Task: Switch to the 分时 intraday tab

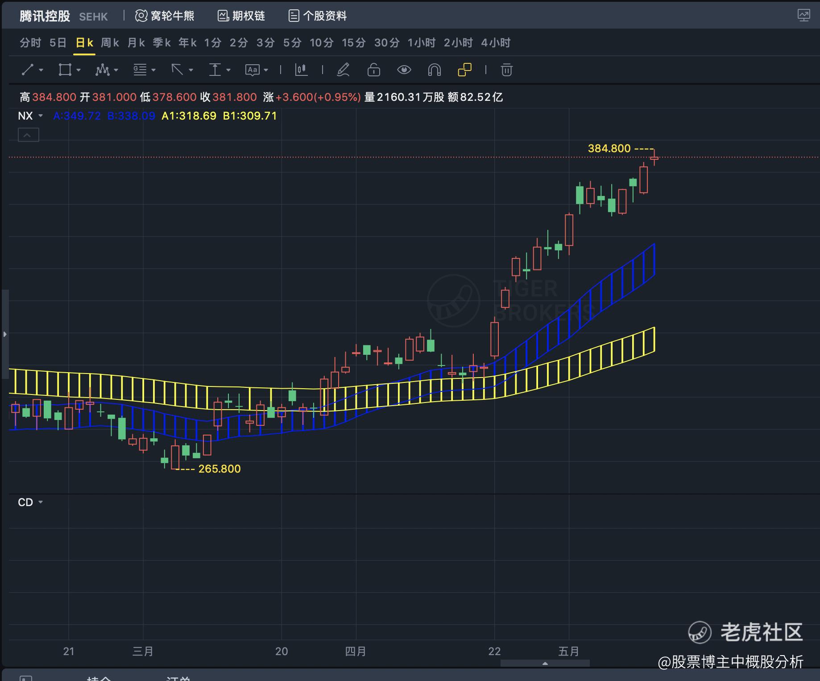Action: pos(30,43)
